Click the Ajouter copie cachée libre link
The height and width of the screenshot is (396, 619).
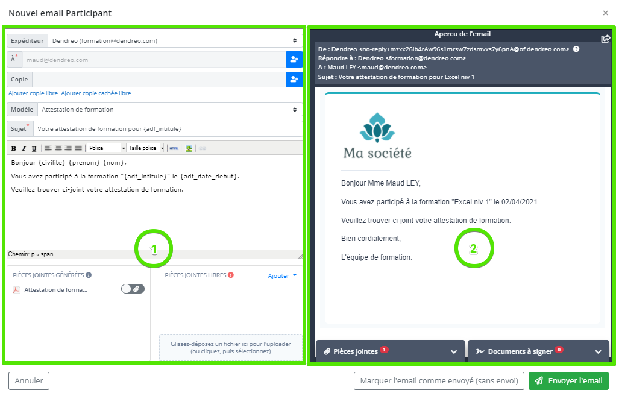pyautogui.click(x=96, y=93)
